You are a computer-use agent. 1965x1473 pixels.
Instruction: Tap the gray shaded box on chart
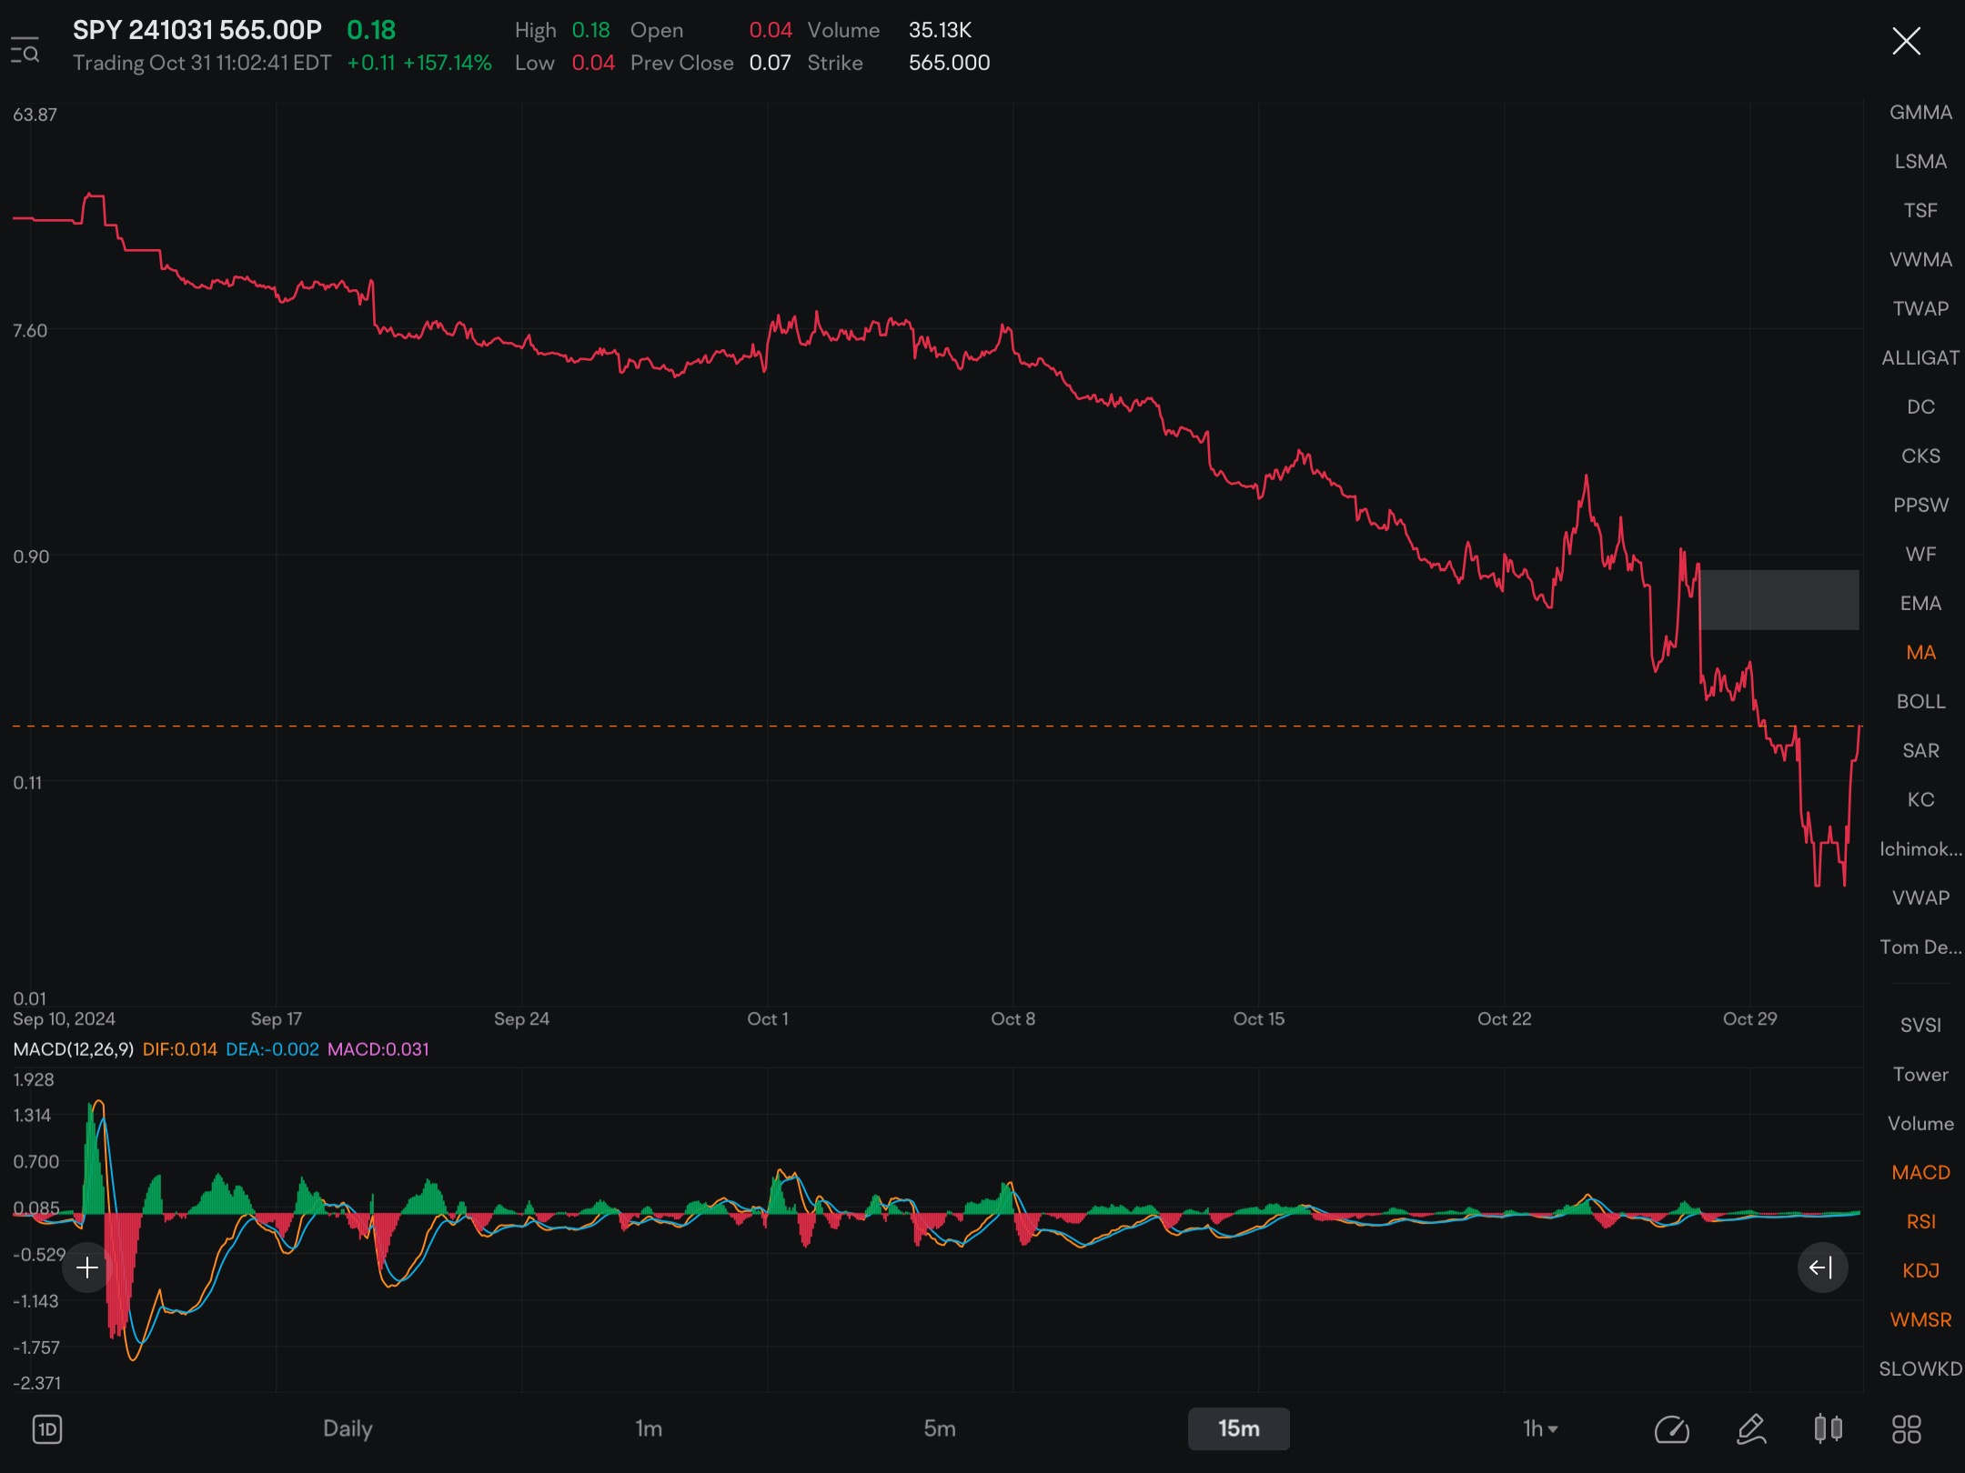click(x=1779, y=600)
